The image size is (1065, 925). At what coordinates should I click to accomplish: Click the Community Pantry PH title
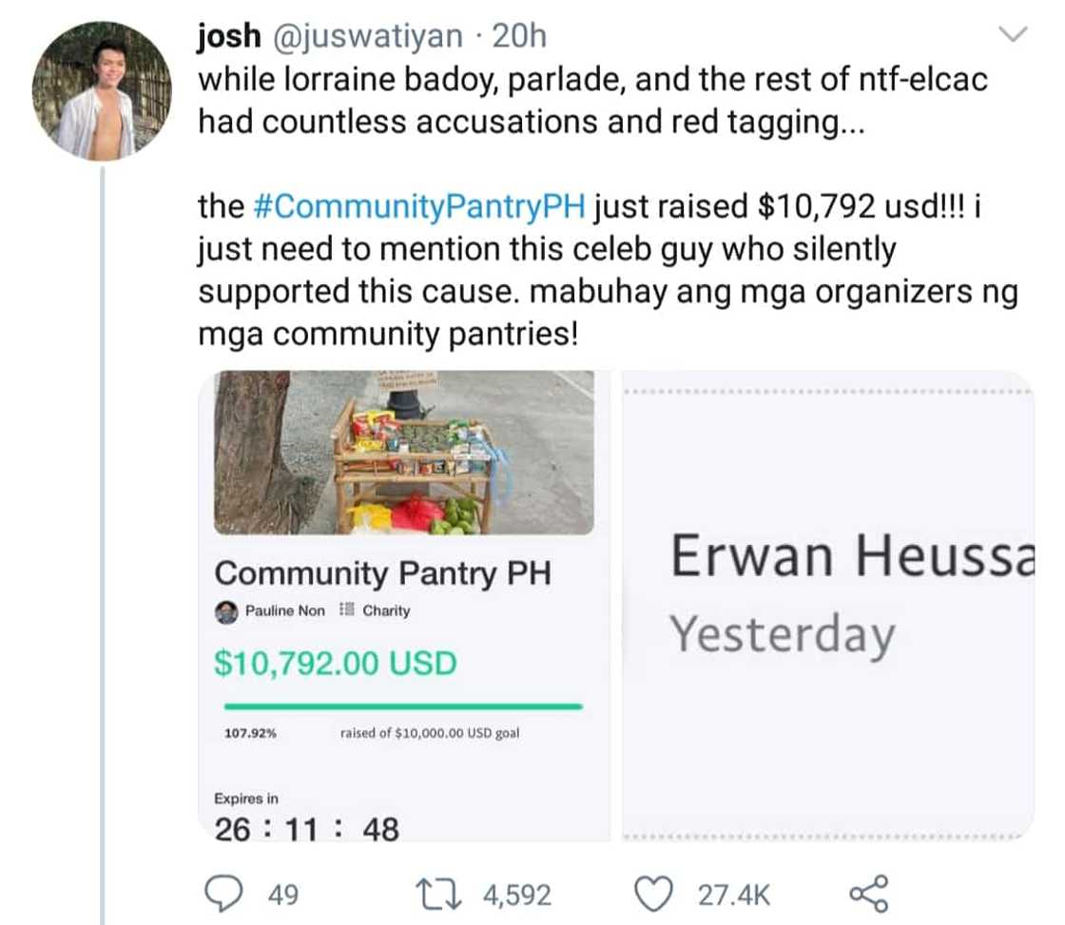coord(382,573)
